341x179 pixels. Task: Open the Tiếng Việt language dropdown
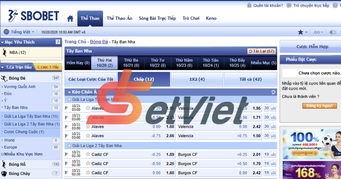click(19, 32)
